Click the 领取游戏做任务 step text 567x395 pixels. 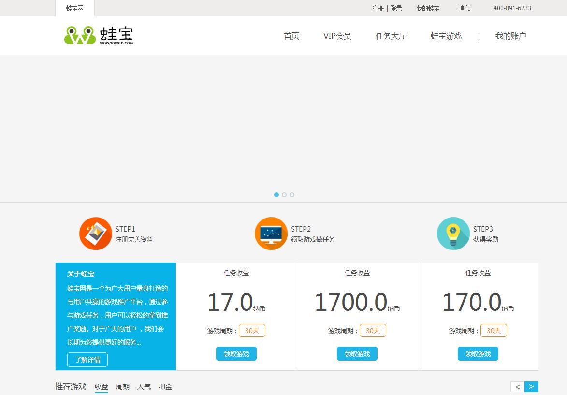coord(313,239)
